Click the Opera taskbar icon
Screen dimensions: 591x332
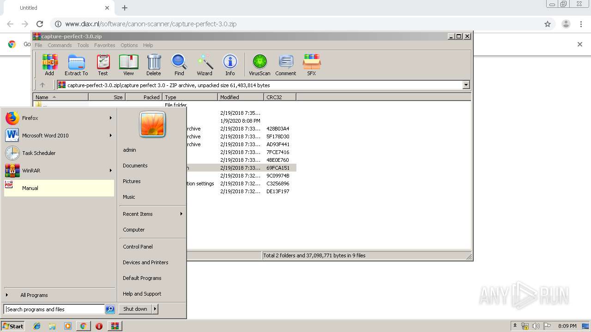click(99, 326)
